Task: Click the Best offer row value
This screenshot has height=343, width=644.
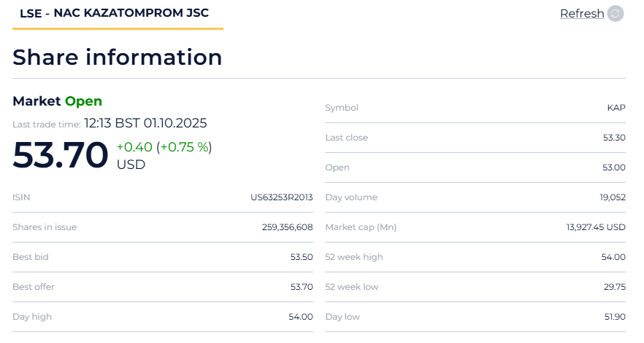Action: pos(302,287)
